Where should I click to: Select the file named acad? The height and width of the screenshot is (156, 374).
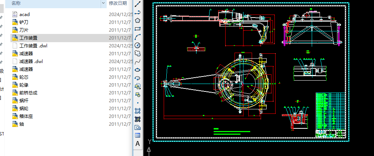pyautogui.click(x=25, y=14)
